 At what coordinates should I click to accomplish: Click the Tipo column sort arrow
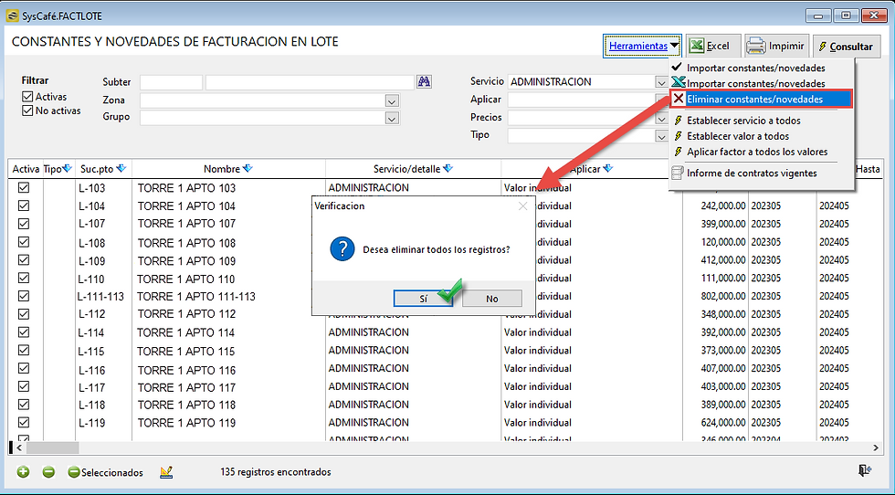(x=68, y=168)
